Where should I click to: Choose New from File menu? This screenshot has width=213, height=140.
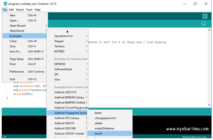click(x=24, y=15)
